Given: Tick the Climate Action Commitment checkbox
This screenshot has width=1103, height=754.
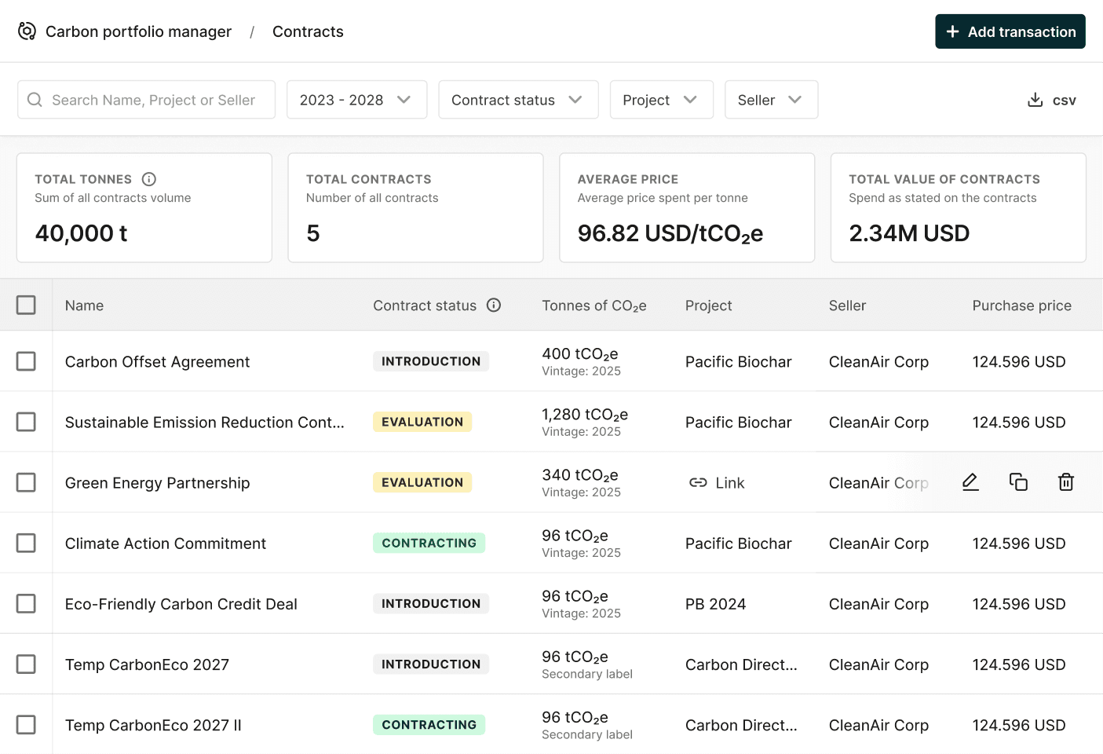Looking at the screenshot, I should [26, 543].
